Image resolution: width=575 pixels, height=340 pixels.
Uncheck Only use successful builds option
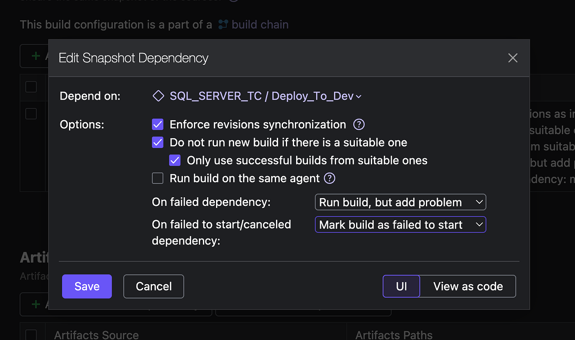pyautogui.click(x=175, y=160)
